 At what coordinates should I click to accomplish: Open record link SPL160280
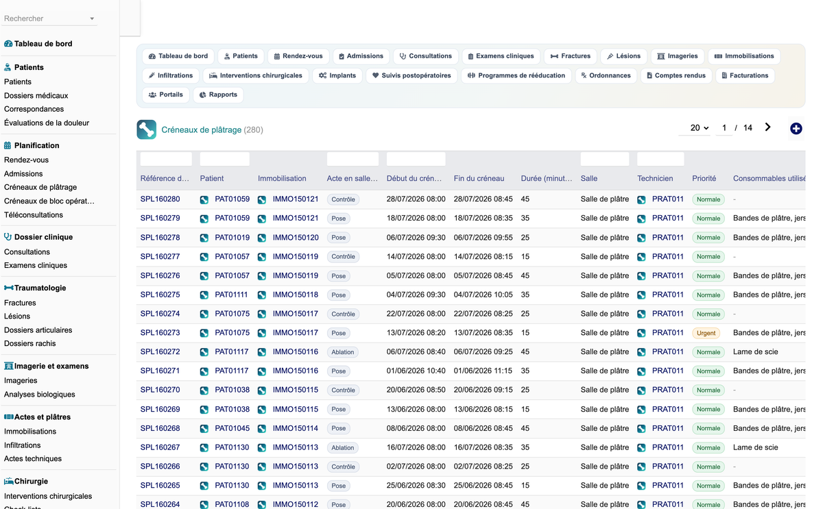pyautogui.click(x=160, y=199)
